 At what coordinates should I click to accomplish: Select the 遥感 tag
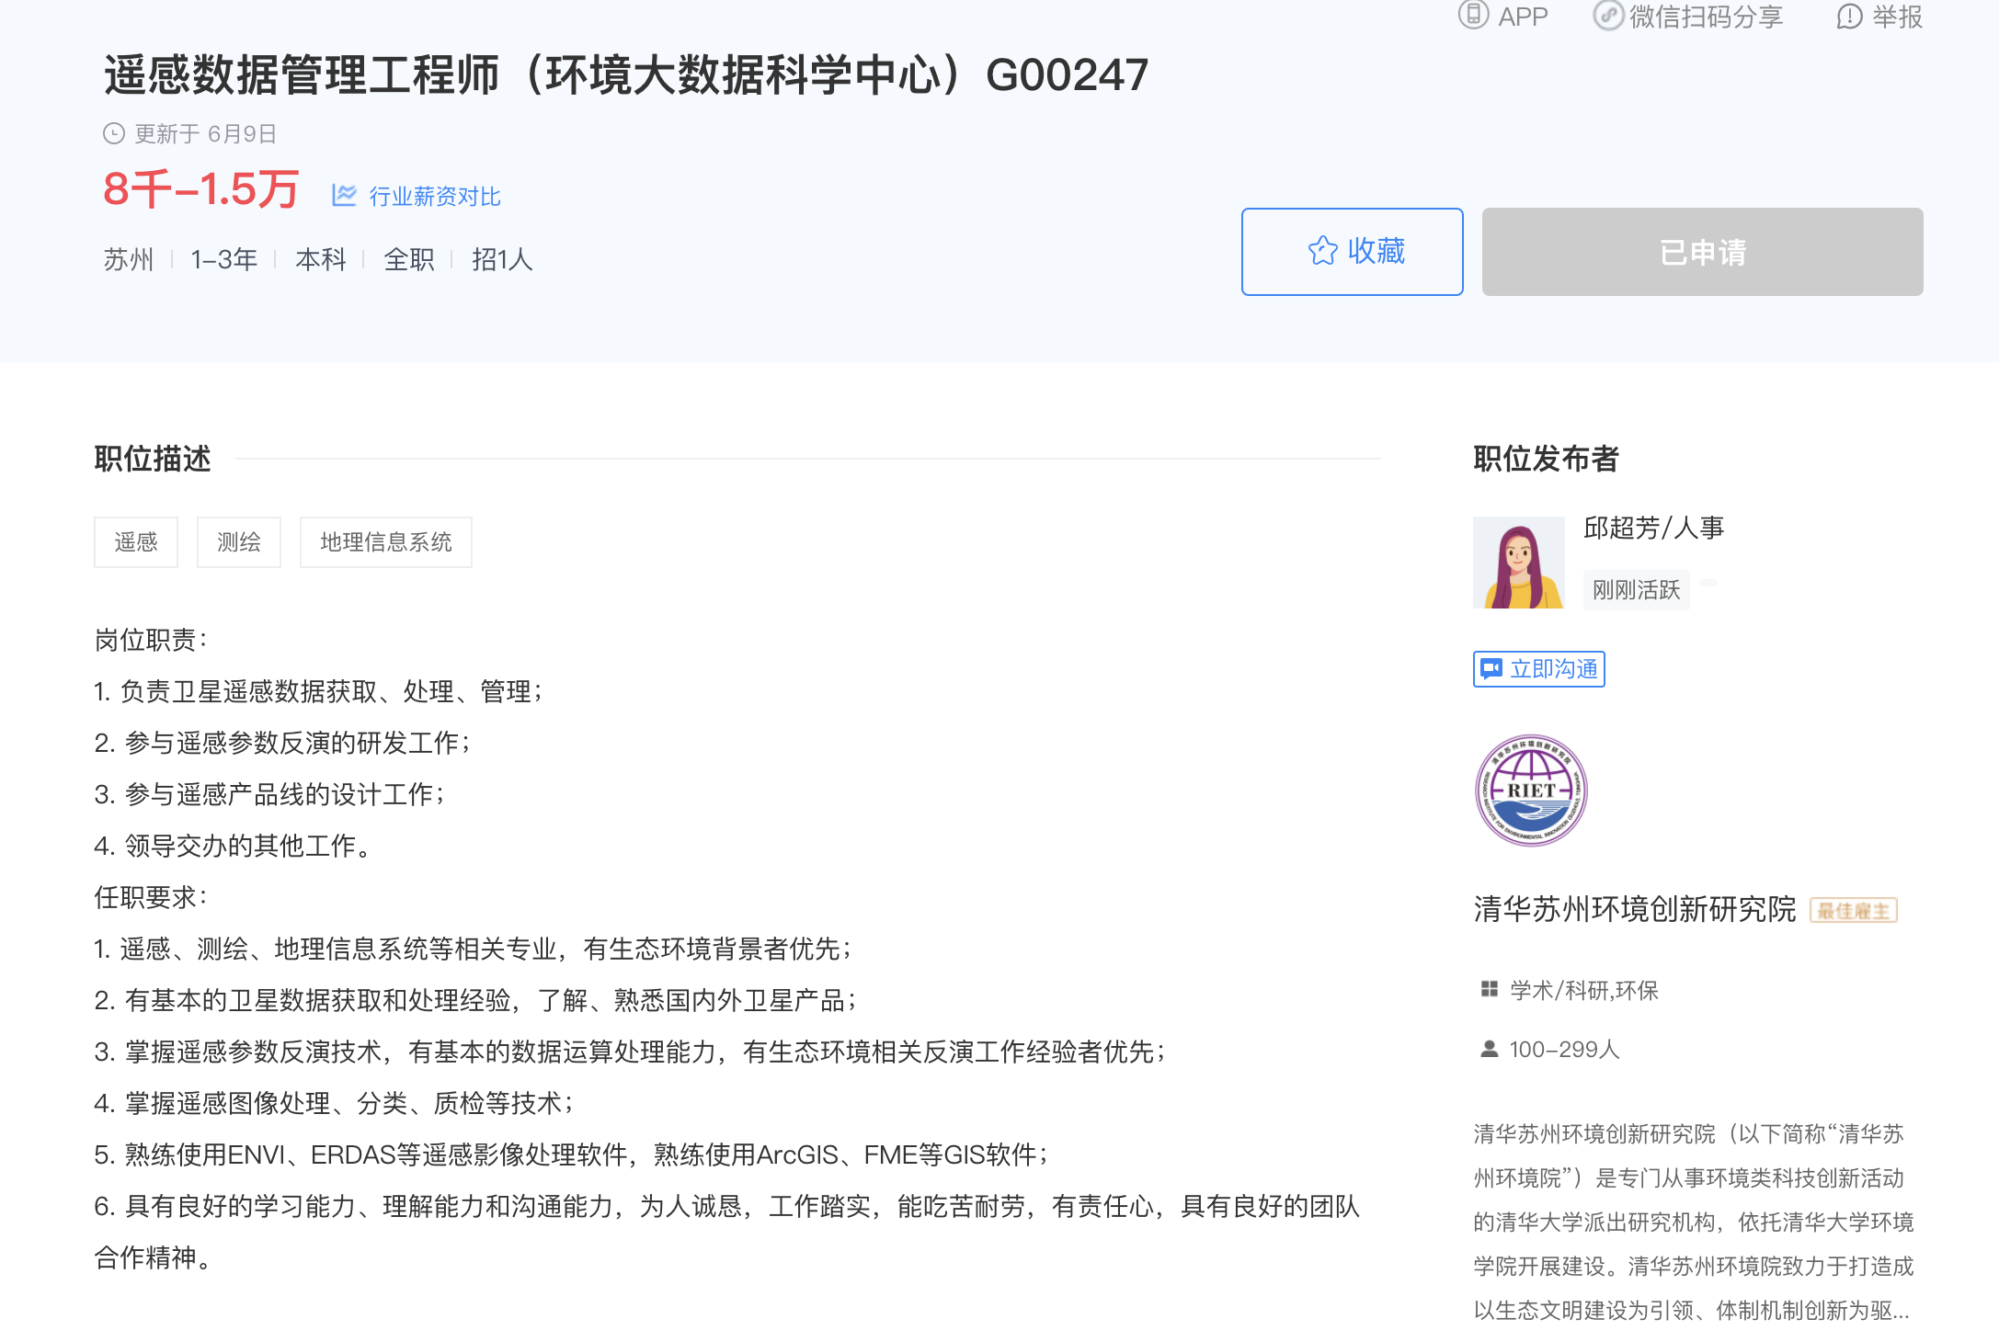136,542
